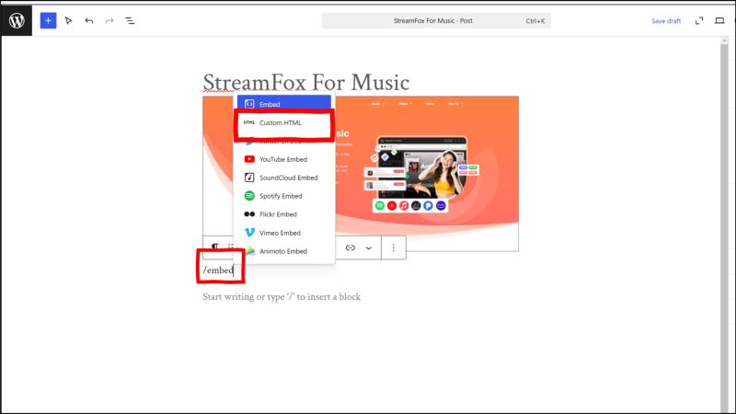Click the post title StreamFox For Music
This screenshot has height=414, width=736.
tap(306, 83)
